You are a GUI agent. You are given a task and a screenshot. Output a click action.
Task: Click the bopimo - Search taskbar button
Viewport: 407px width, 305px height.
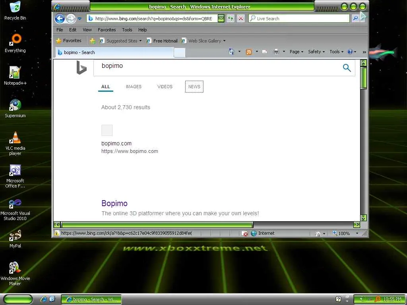tap(91, 299)
